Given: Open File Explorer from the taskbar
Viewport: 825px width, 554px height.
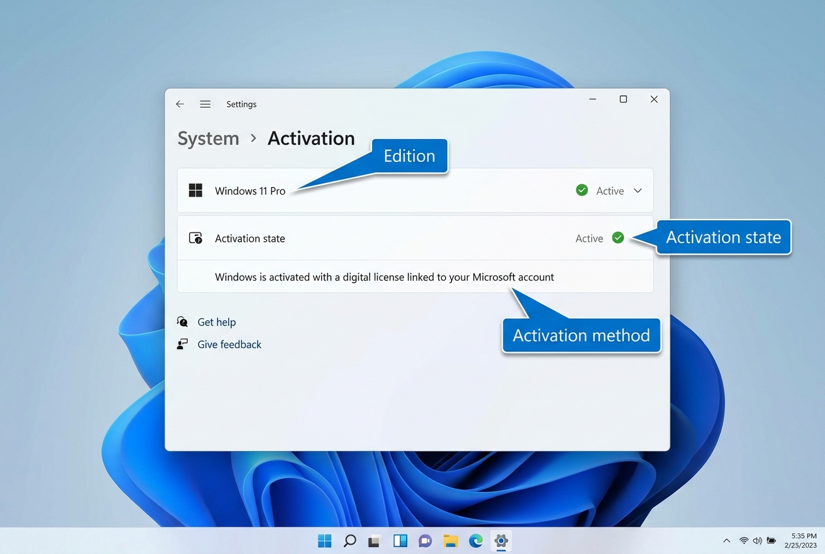Looking at the screenshot, I should pos(450,541).
